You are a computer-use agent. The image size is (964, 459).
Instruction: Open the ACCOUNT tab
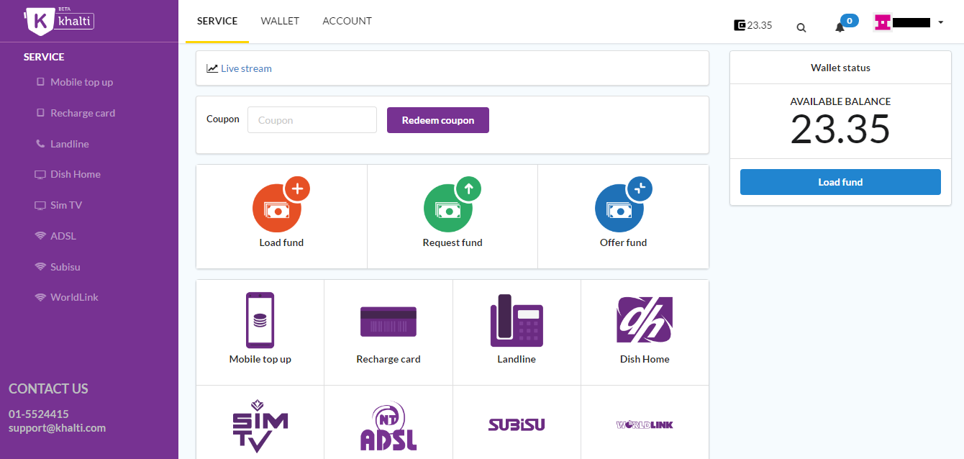coord(347,21)
